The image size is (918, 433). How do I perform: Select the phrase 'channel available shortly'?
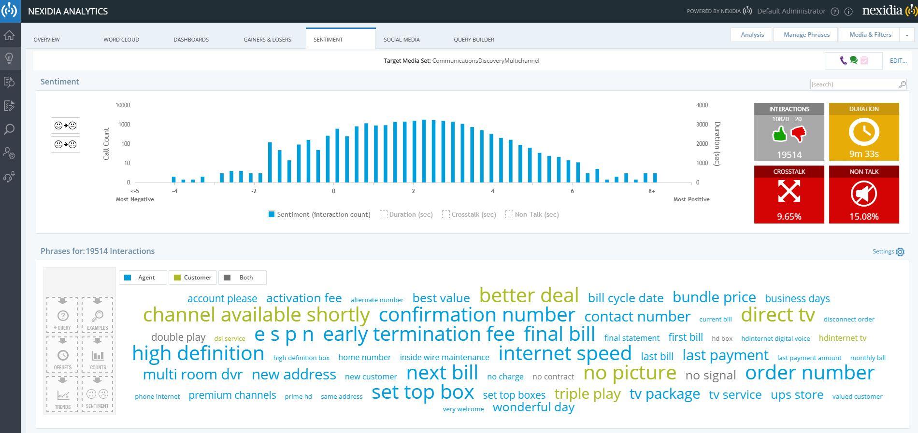(256, 315)
